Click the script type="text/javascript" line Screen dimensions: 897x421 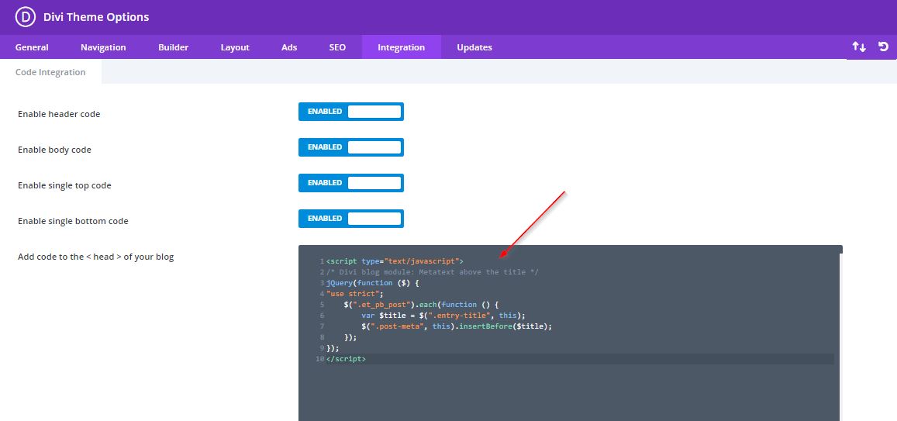(x=395, y=261)
